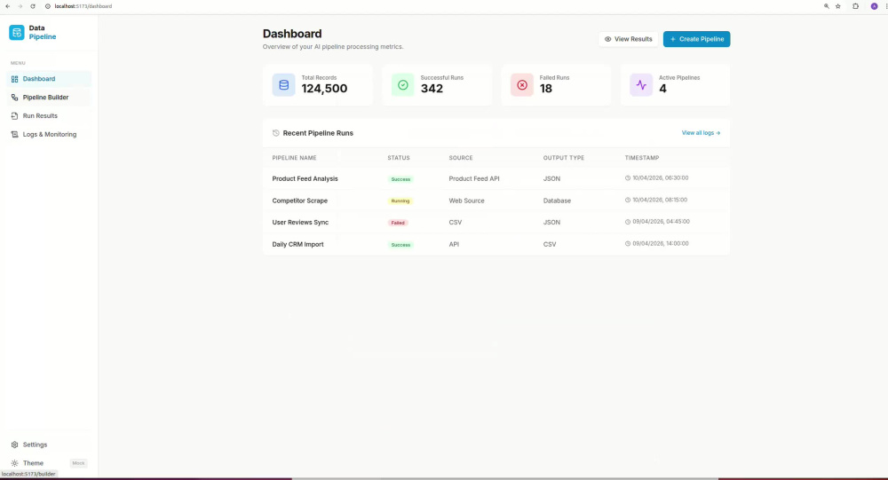This screenshot has width=888, height=480.
Task: Click the View Results button
Action: (x=628, y=39)
